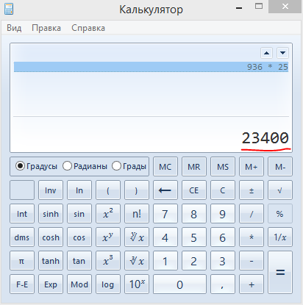
Task: Click the M+ memory add button
Action: click(252, 167)
